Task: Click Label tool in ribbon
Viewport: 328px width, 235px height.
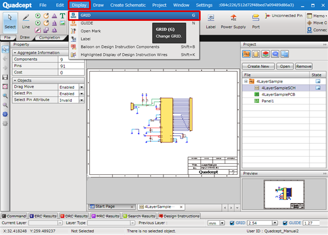Action: coord(210,21)
